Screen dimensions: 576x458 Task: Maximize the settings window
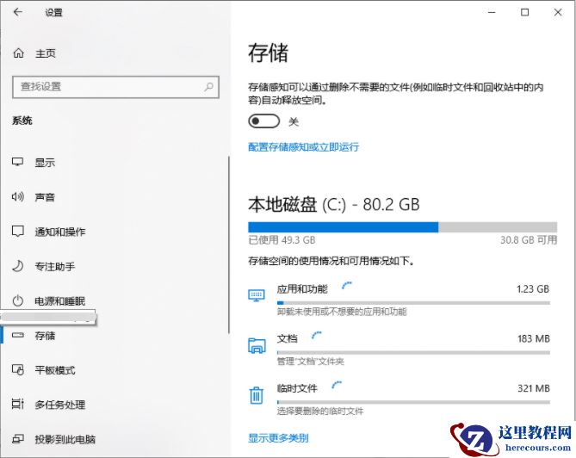525,12
